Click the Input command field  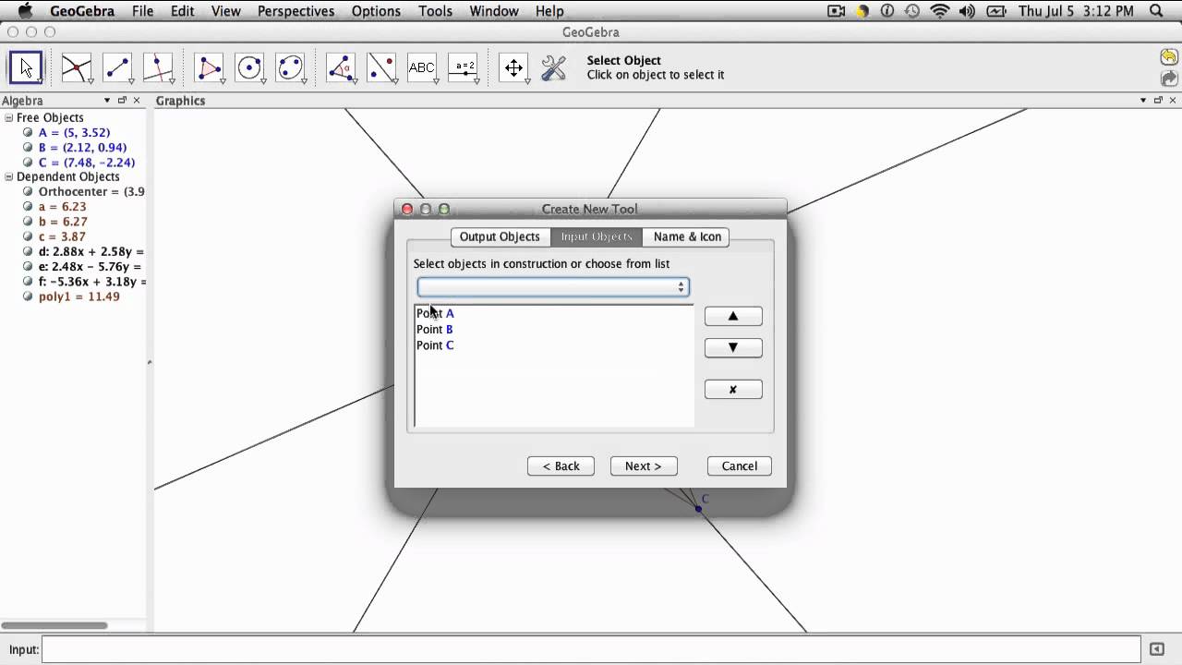click(591, 649)
